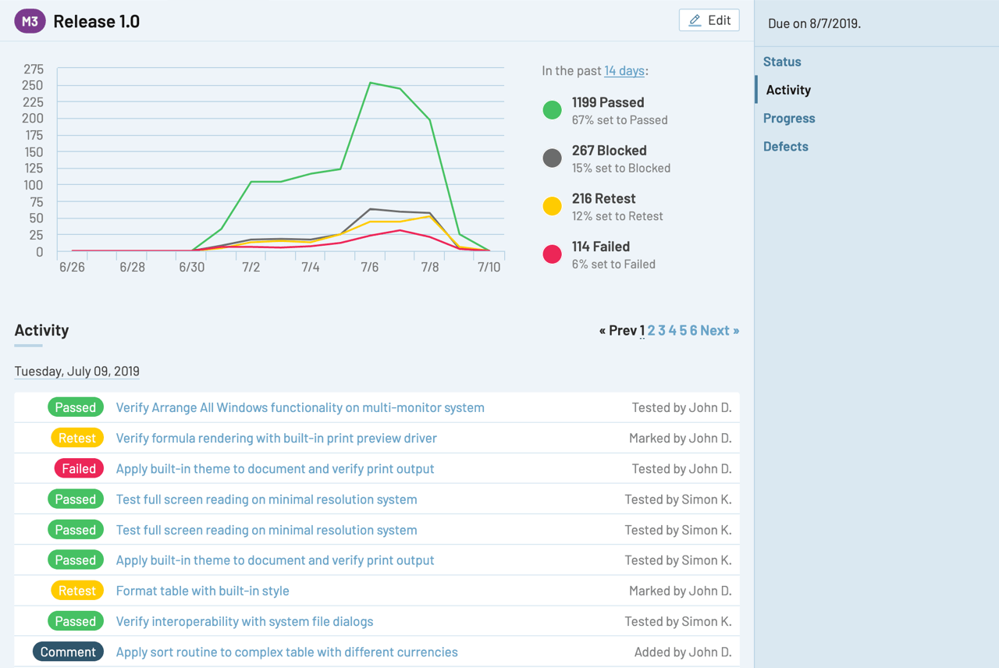This screenshot has height=668, width=999.
Task: Click the Next » pagination link
Action: point(720,330)
